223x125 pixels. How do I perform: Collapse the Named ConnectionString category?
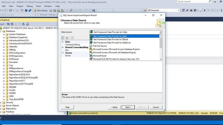point(63,47)
